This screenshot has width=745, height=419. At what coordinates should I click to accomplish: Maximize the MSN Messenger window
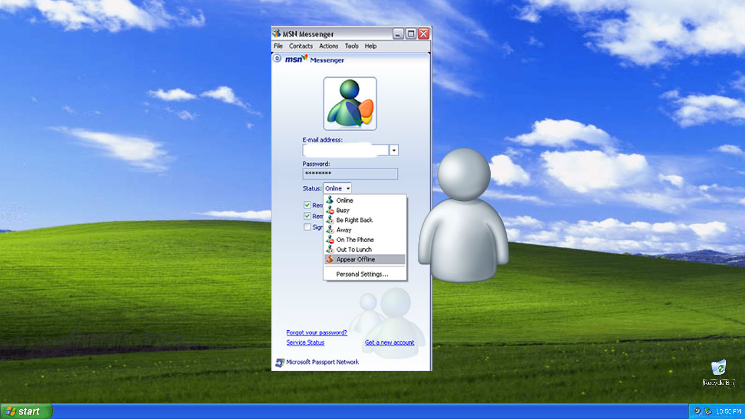point(411,34)
